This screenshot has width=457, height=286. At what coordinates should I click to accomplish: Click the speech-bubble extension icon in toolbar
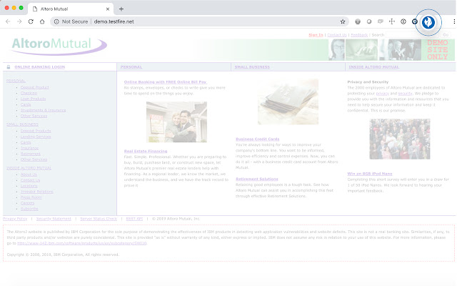tap(381, 21)
